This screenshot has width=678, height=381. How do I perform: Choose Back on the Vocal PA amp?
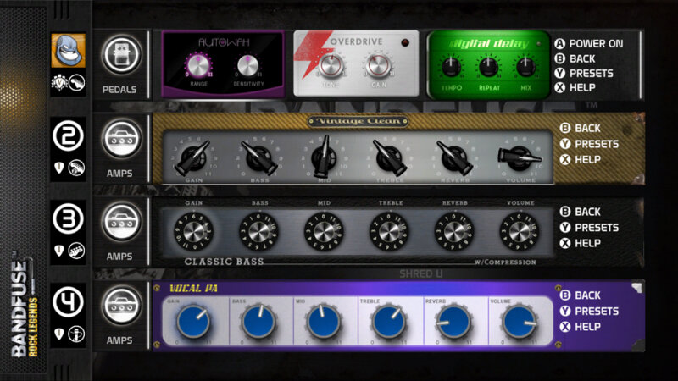[587, 295]
